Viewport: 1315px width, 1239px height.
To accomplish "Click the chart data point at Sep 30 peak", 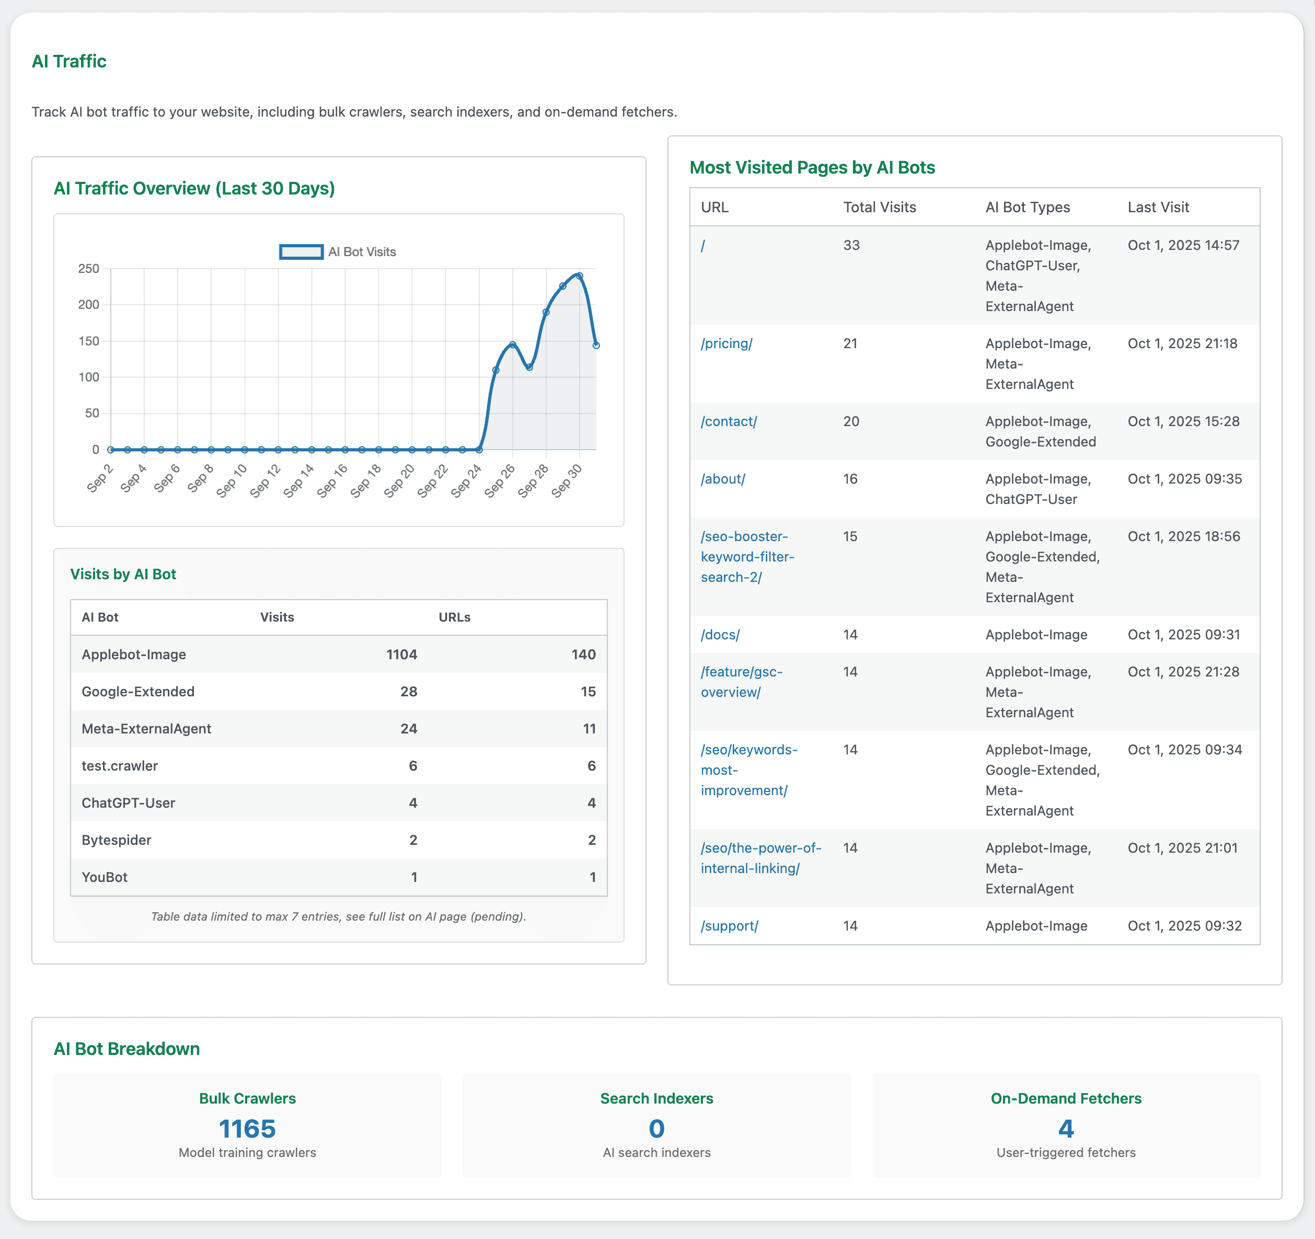I will click(x=580, y=276).
